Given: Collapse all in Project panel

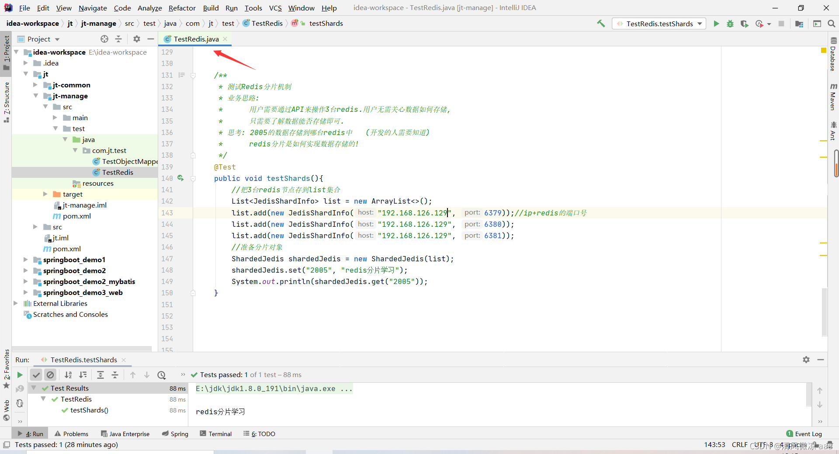Looking at the screenshot, I should pyautogui.click(x=118, y=39).
